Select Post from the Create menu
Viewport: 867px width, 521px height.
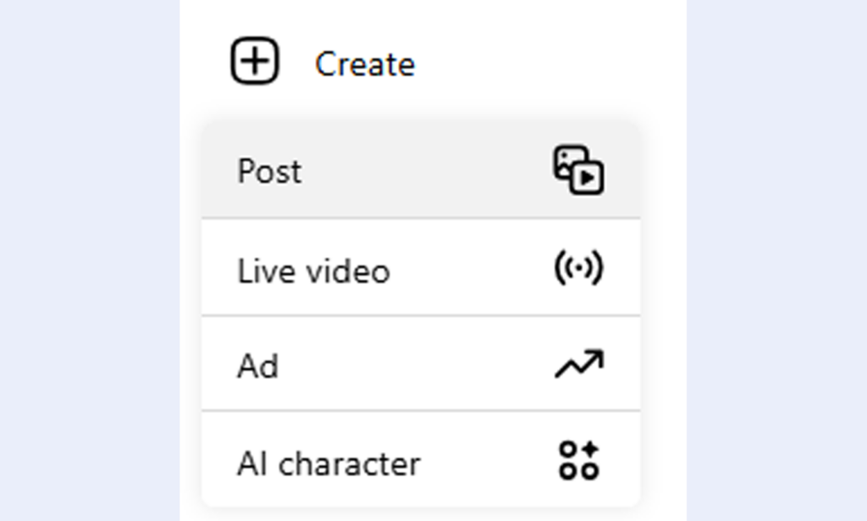pos(421,171)
